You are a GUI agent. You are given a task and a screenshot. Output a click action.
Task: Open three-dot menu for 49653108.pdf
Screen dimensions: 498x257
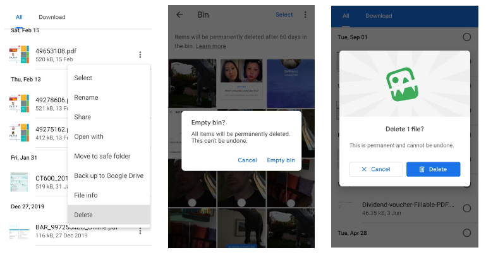click(140, 55)
